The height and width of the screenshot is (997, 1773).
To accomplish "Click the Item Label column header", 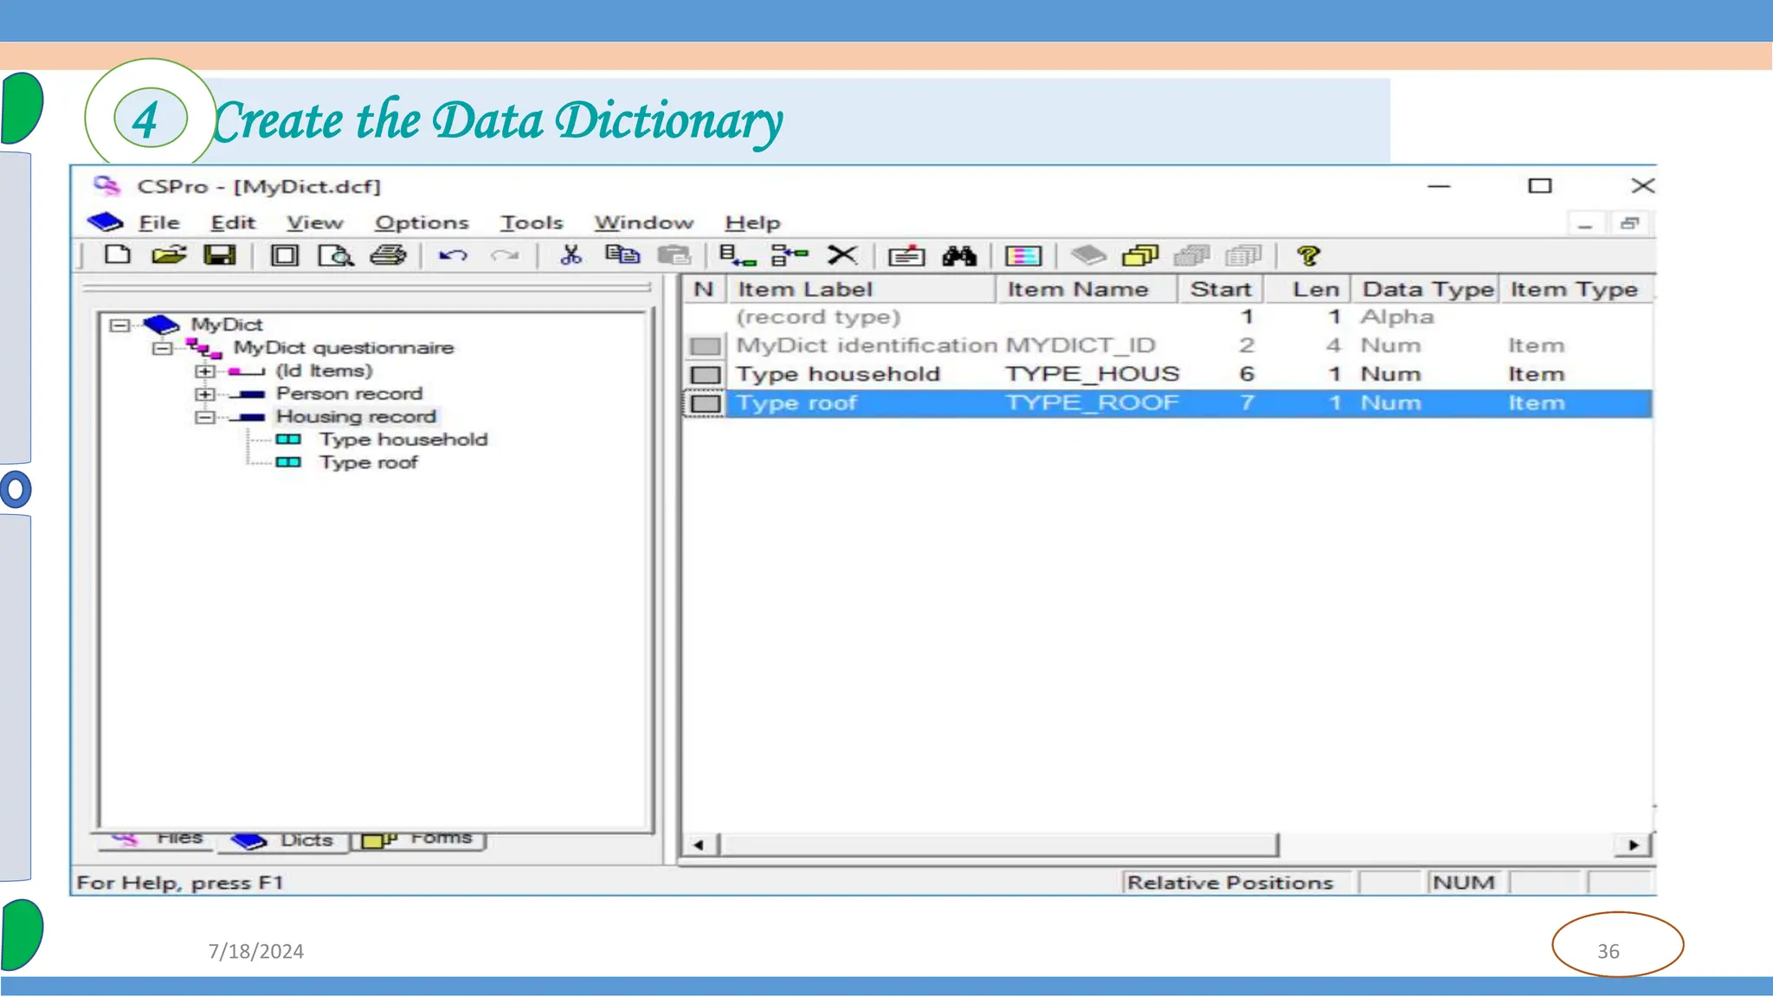I will pyautogui.click(x=861, y=289).
